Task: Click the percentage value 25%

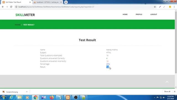Action: click(x=108, y=64)
